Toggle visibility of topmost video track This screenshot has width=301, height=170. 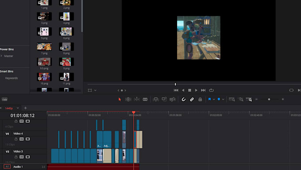[27, 121]
